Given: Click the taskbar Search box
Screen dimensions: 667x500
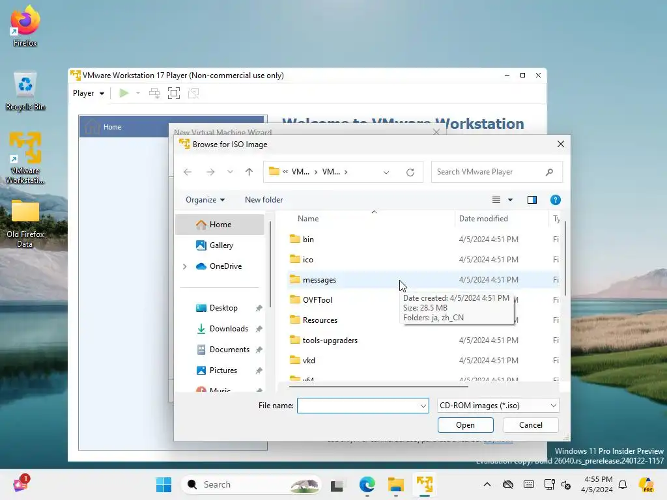Looking at the screenshot, I should point(251,484).
